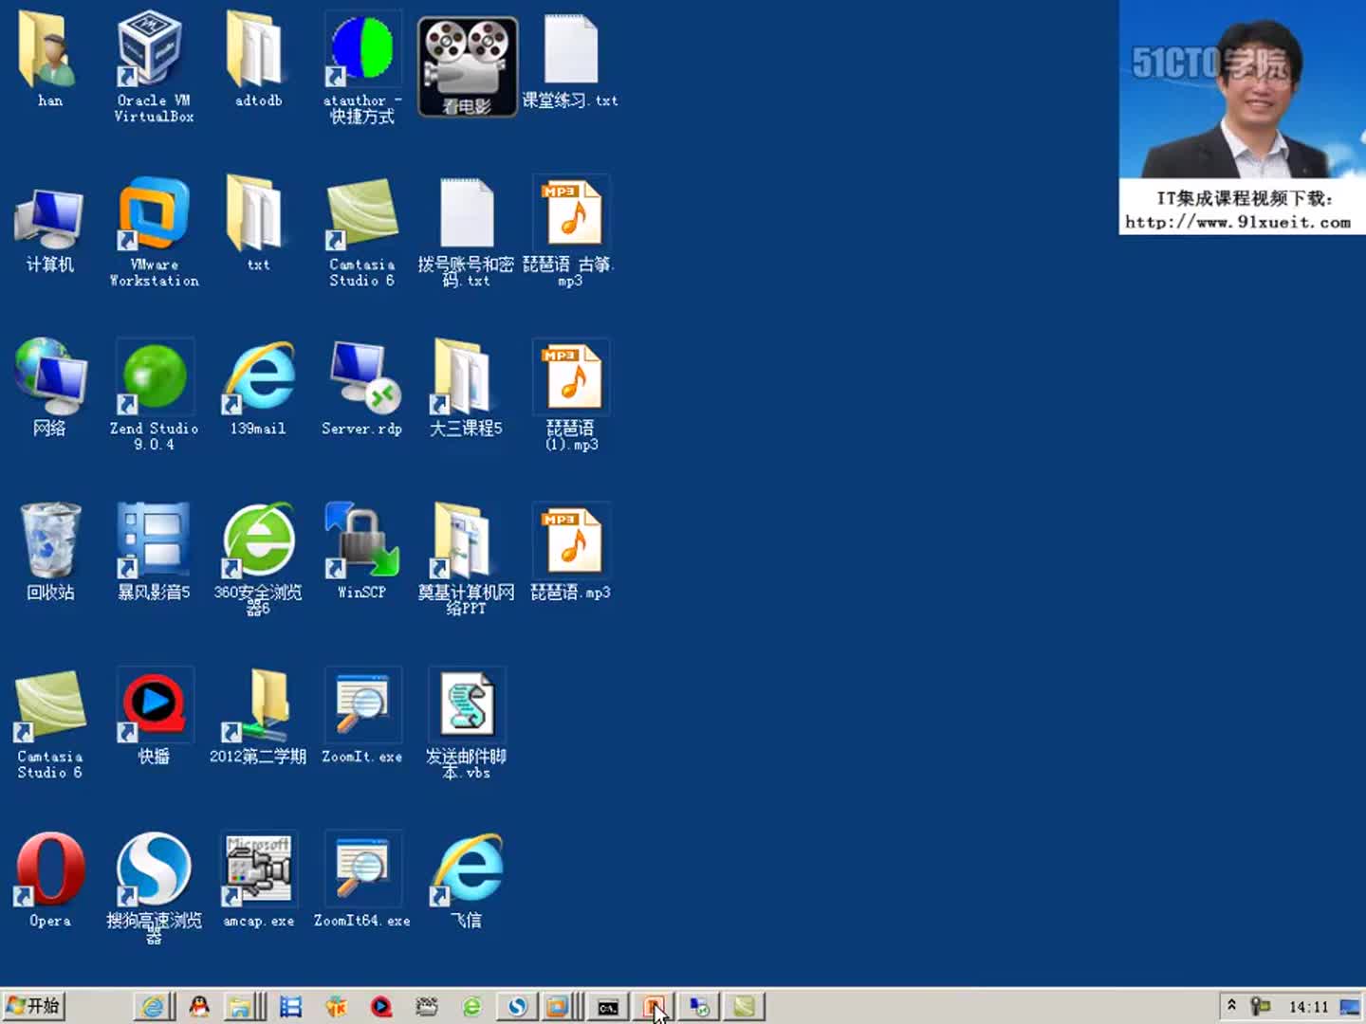Open QQ penguin icon in taskbar

point(198,1007)
